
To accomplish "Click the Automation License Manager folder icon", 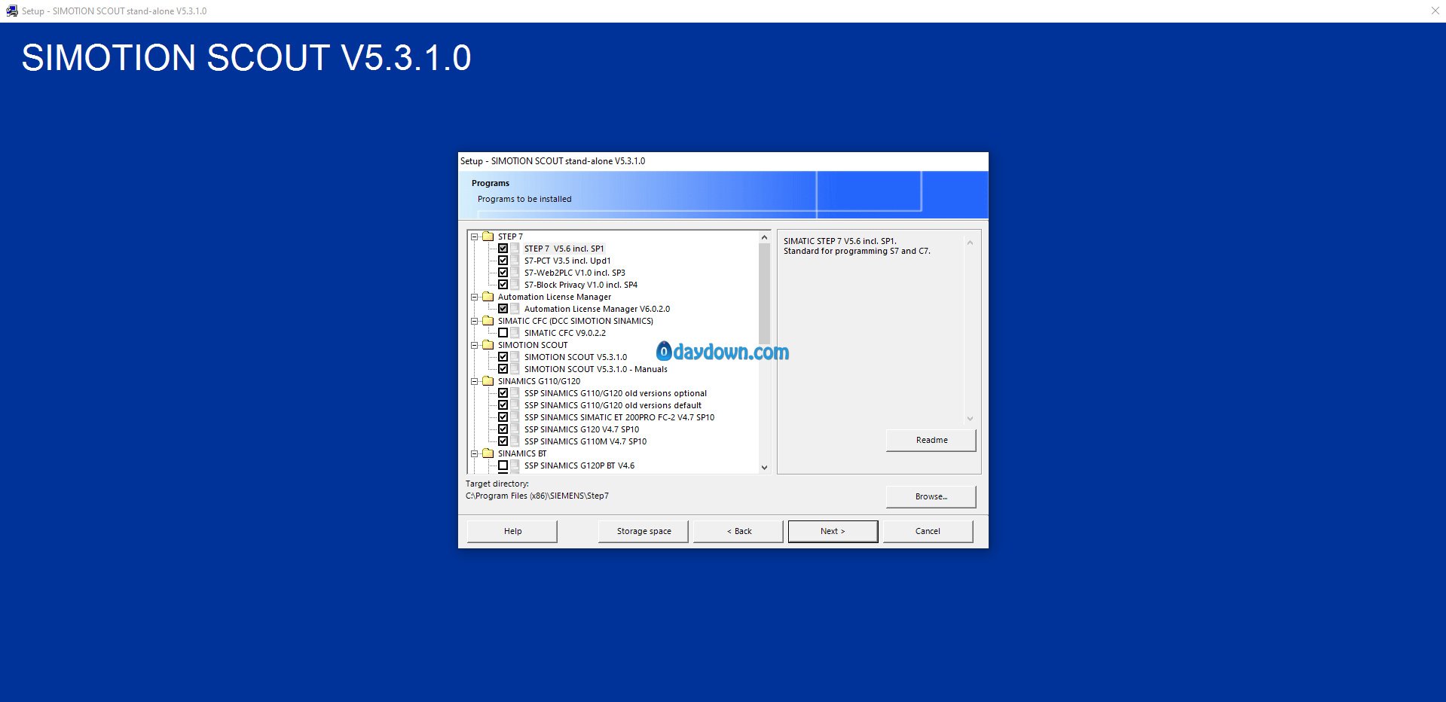I will coord(488,297).
